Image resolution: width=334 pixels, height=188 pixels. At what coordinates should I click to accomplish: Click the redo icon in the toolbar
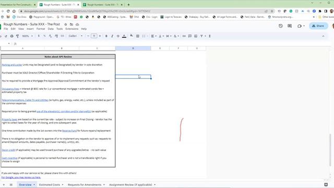(x=6, y=36)
